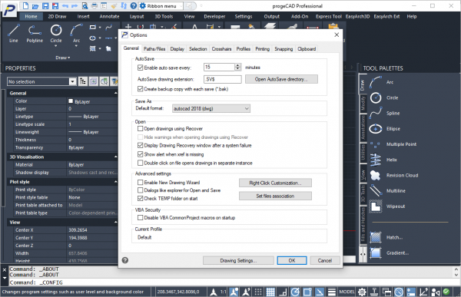Open the Crosshairs tab
461x297 pixels.
222,49
